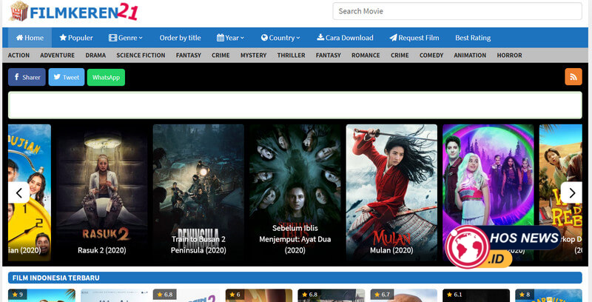Tweet this page via the Twitter button

[x=67, y=77]
